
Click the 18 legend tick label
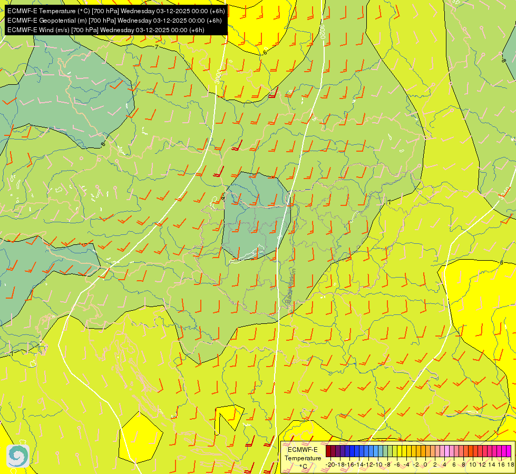coord(511,465)
